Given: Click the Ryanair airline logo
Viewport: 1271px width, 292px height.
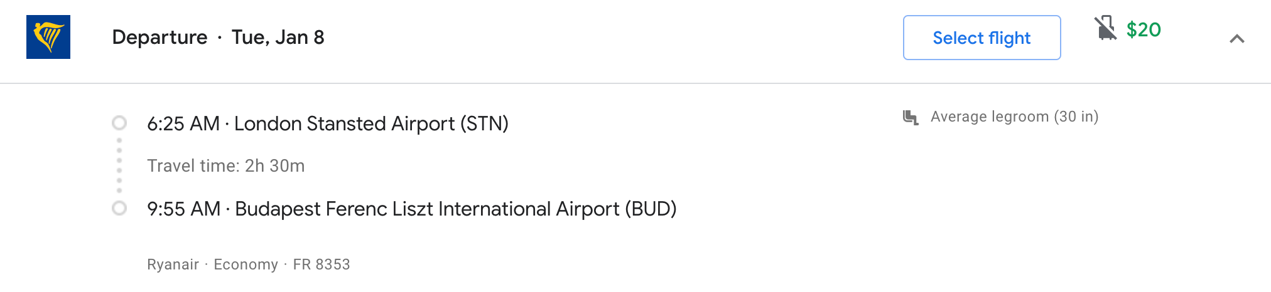Looking at the screenshot, I should point(48,37).
